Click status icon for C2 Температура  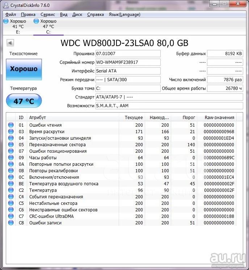coord(11,190)
